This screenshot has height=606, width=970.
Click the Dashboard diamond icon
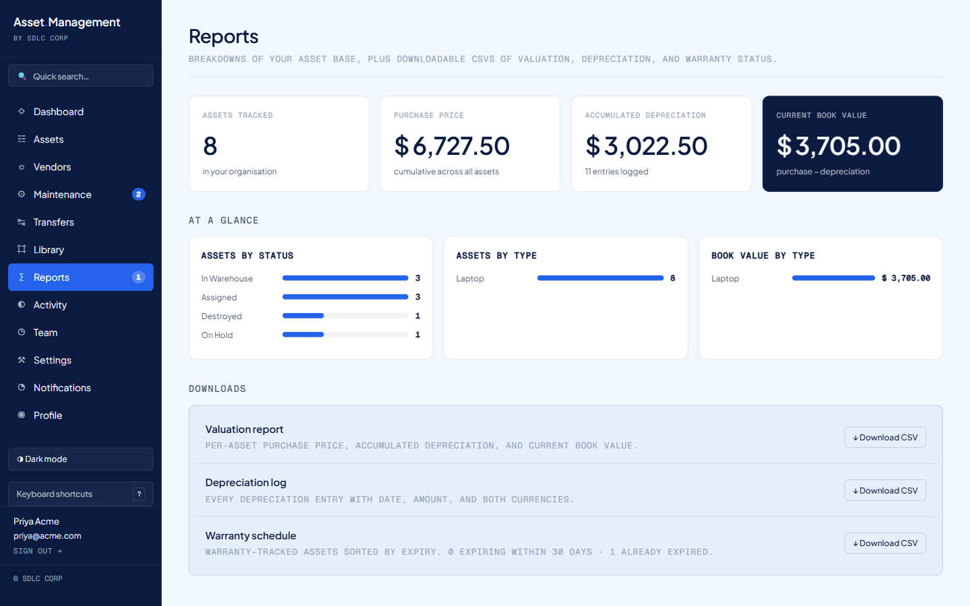point(22,111)
